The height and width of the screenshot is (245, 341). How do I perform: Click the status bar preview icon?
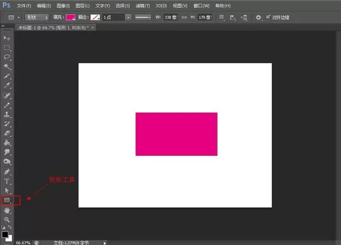click(x=36, y=243)
